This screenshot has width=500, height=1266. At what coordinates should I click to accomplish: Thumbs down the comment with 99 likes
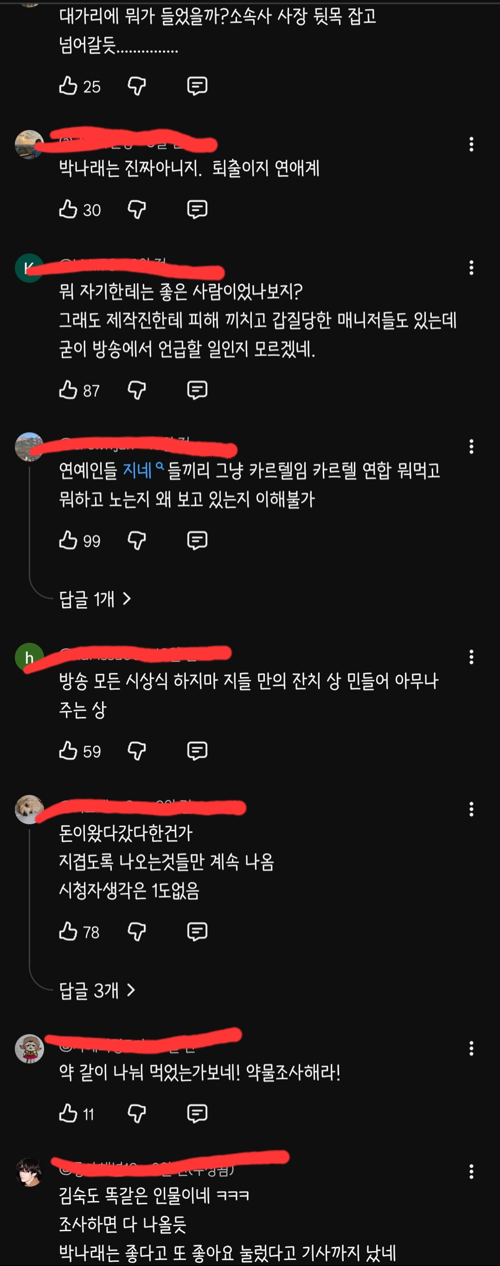pos(136,541)
